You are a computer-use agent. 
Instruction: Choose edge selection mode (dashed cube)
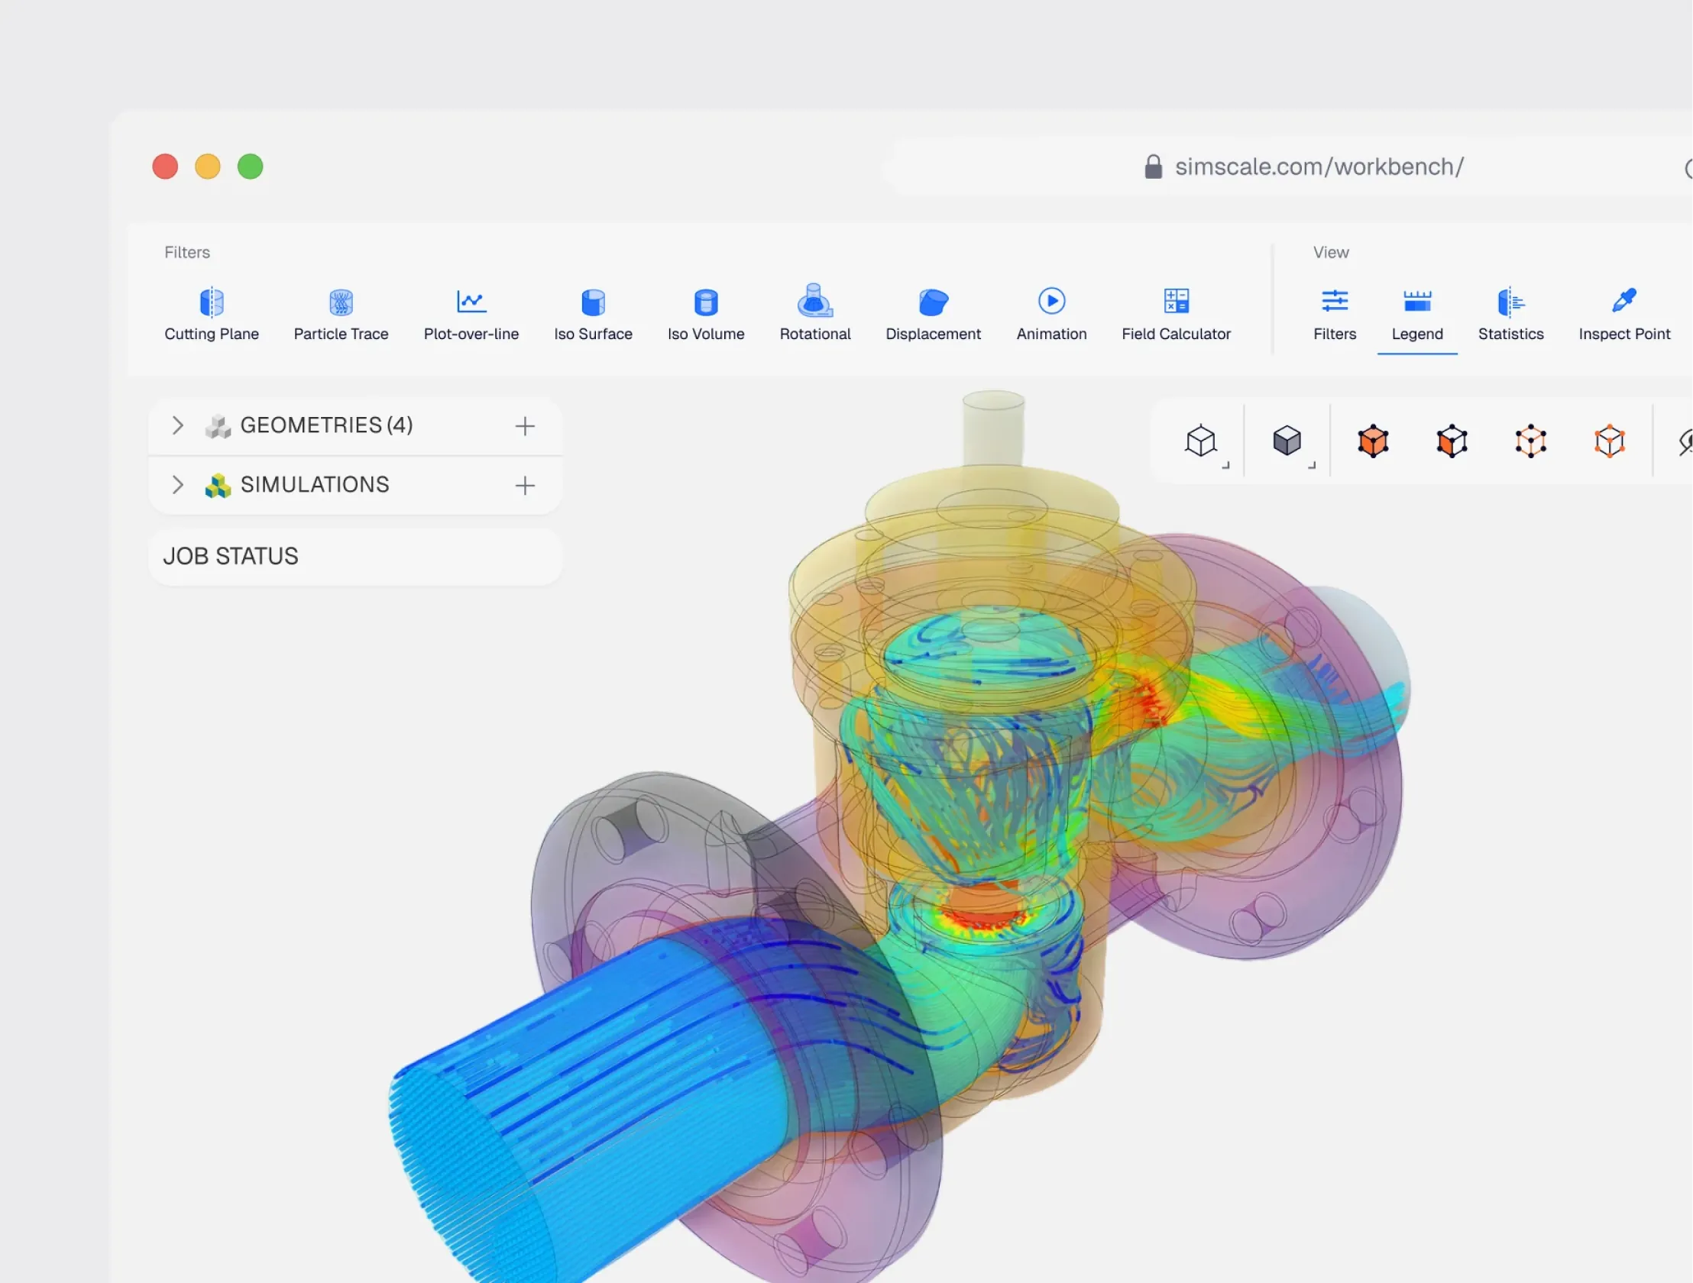tap(1531, 441)
